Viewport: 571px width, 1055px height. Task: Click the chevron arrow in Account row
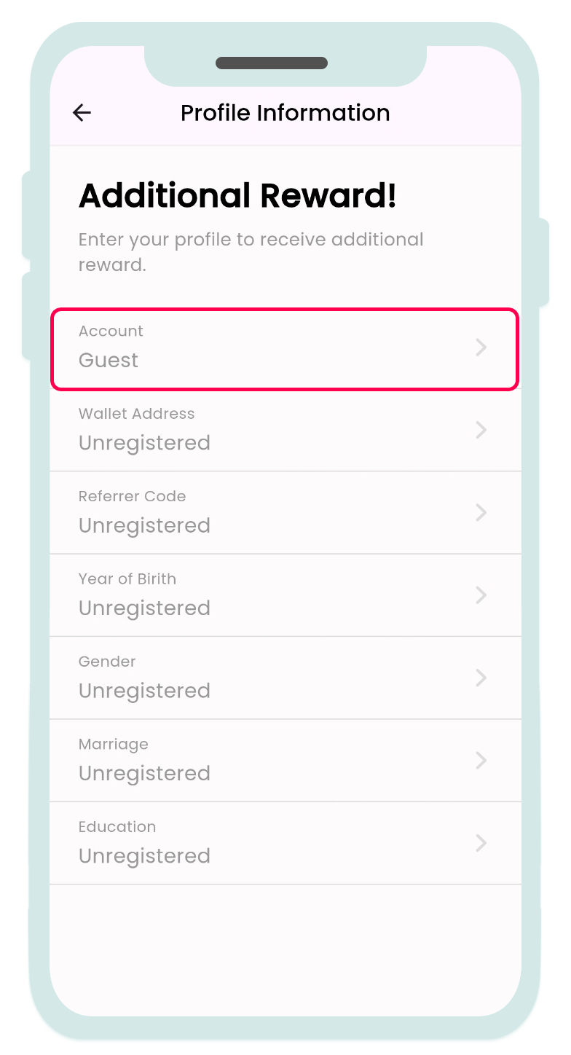point(481,348)
